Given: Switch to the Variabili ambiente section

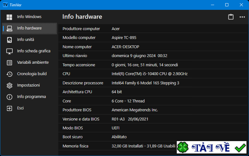Looking at the screenshot, I should pos(33,62).
